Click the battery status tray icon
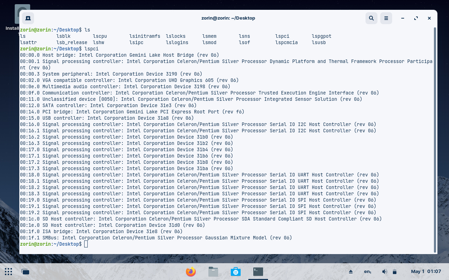This screenshot has width=449, height=280. click(395, 272)
